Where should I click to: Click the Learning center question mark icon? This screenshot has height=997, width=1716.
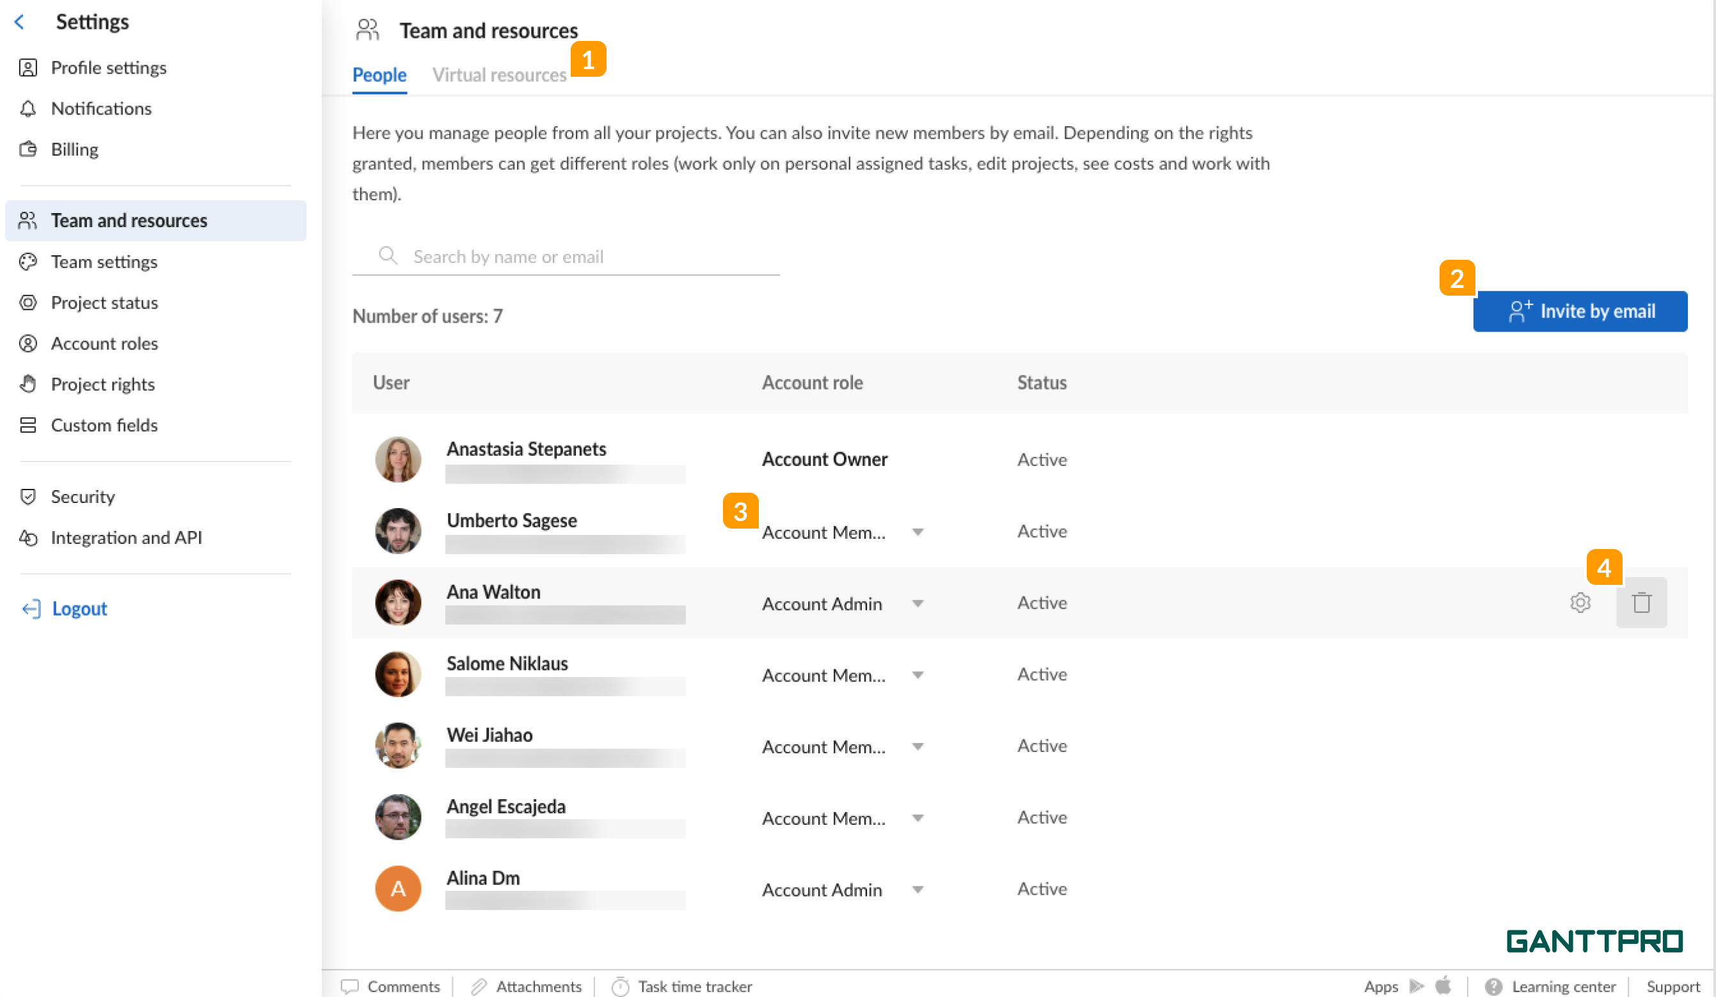pyautogui.click(x=1493, y=986)
